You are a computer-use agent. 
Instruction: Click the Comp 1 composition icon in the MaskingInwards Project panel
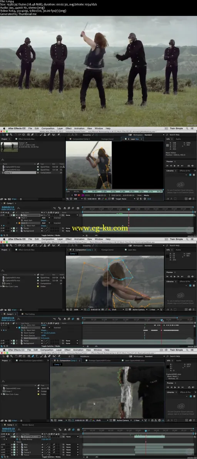point(4,391)
